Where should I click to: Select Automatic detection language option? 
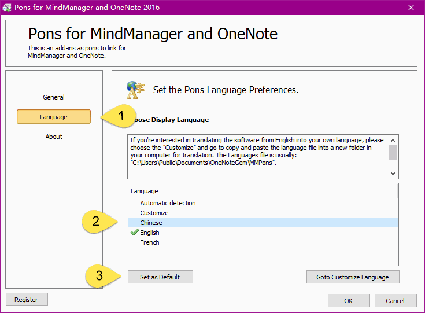click(263, 203)
